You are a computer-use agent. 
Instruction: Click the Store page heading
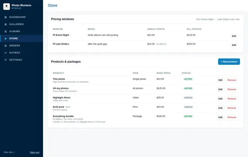[53, 5]
